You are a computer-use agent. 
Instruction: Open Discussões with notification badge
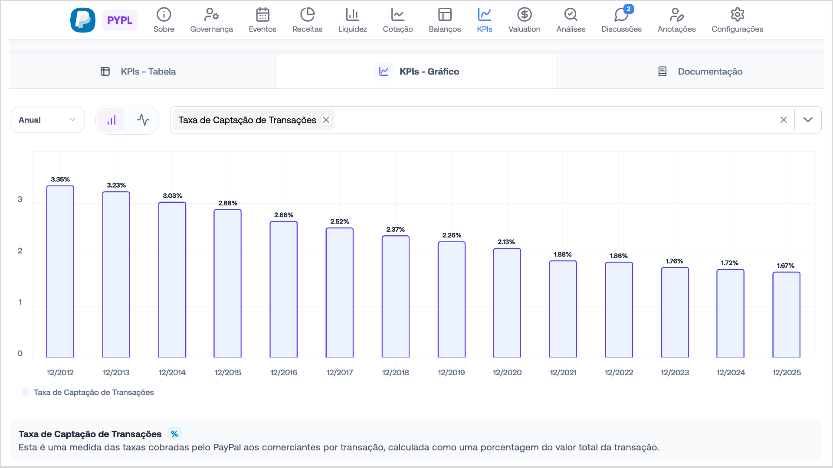621,15
